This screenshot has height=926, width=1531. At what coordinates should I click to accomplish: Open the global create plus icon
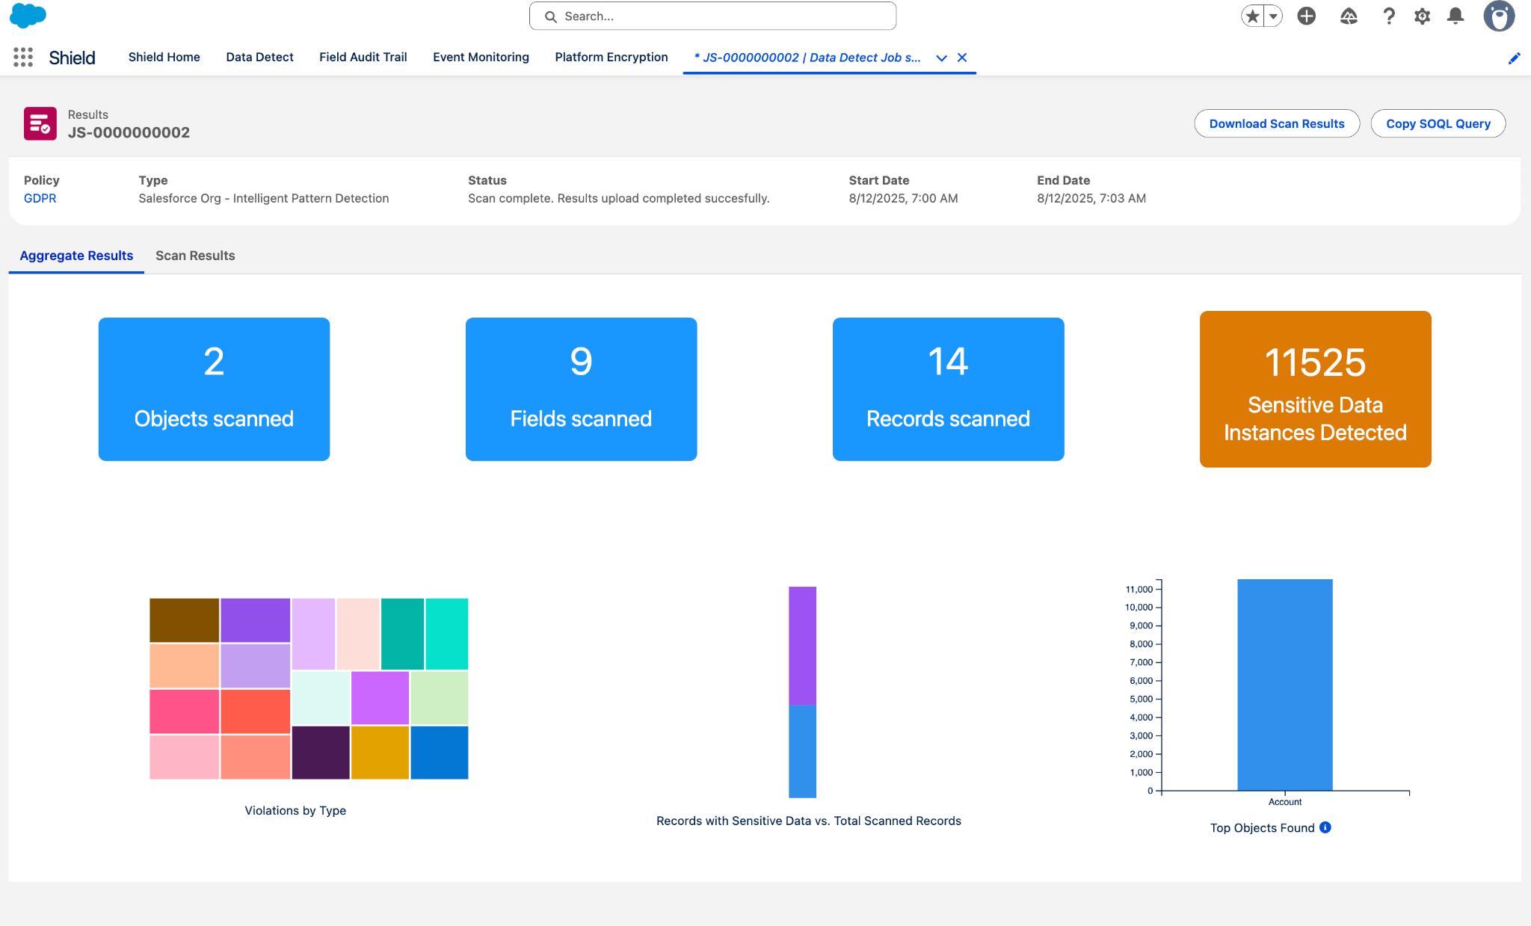(x=1306, y=16)
